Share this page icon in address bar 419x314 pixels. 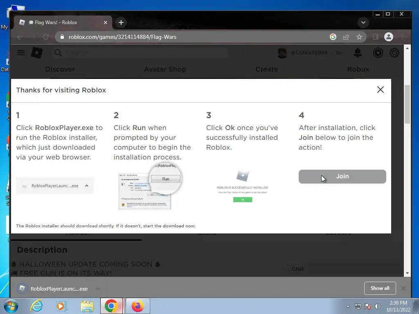(x=346, y=37)
